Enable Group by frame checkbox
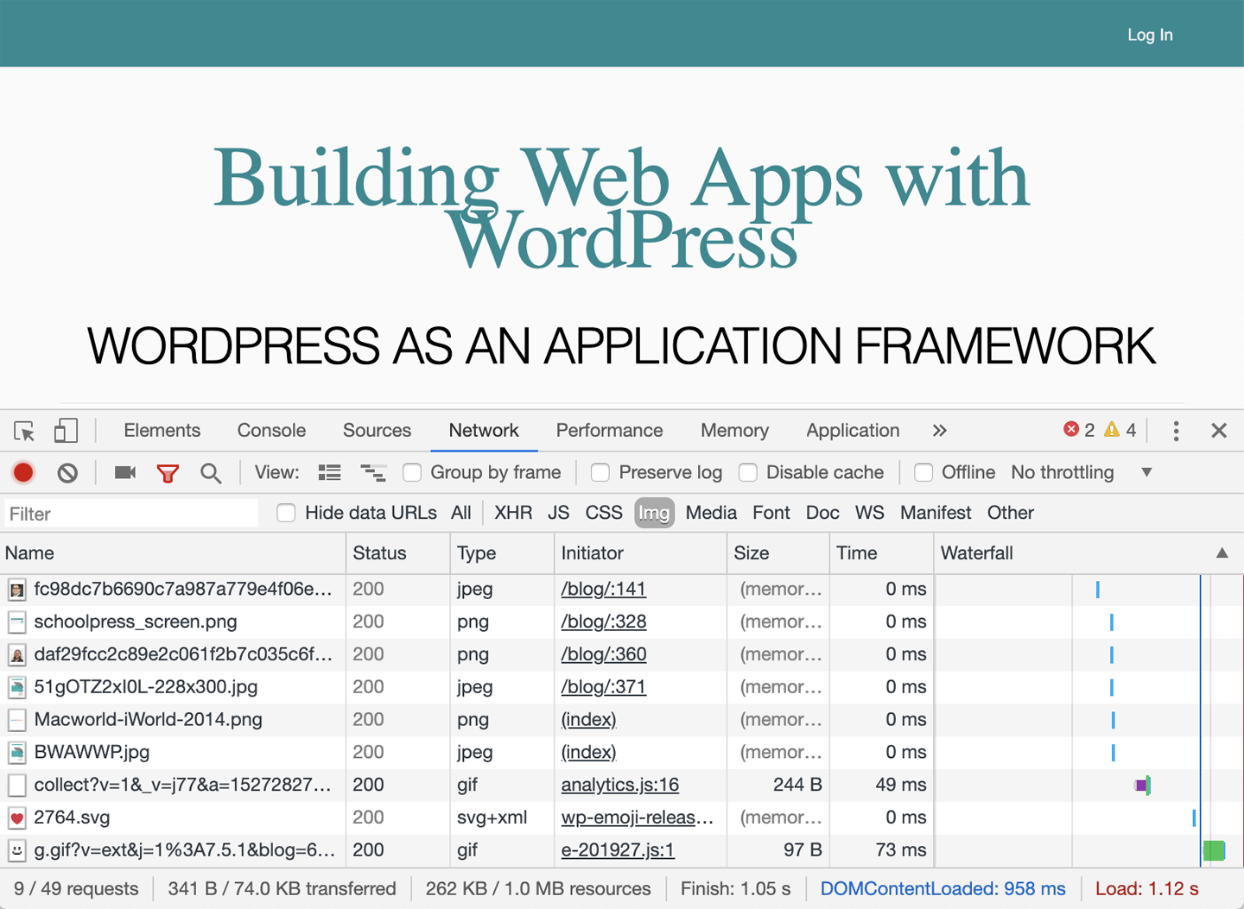This screenshot has width=1244, height=909. (412, 472)
